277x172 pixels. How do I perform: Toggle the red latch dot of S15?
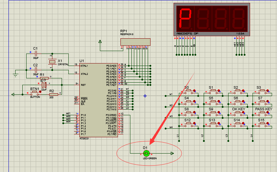[267, 123]
